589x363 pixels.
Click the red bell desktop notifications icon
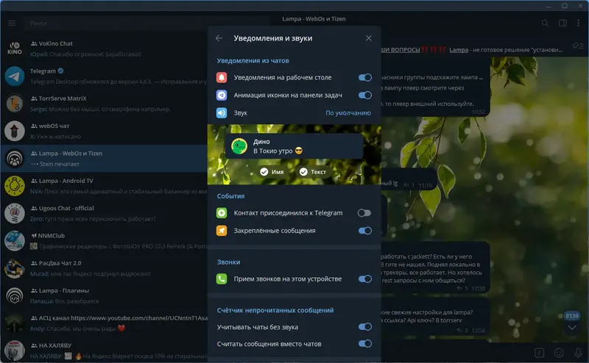click(222, 77)
